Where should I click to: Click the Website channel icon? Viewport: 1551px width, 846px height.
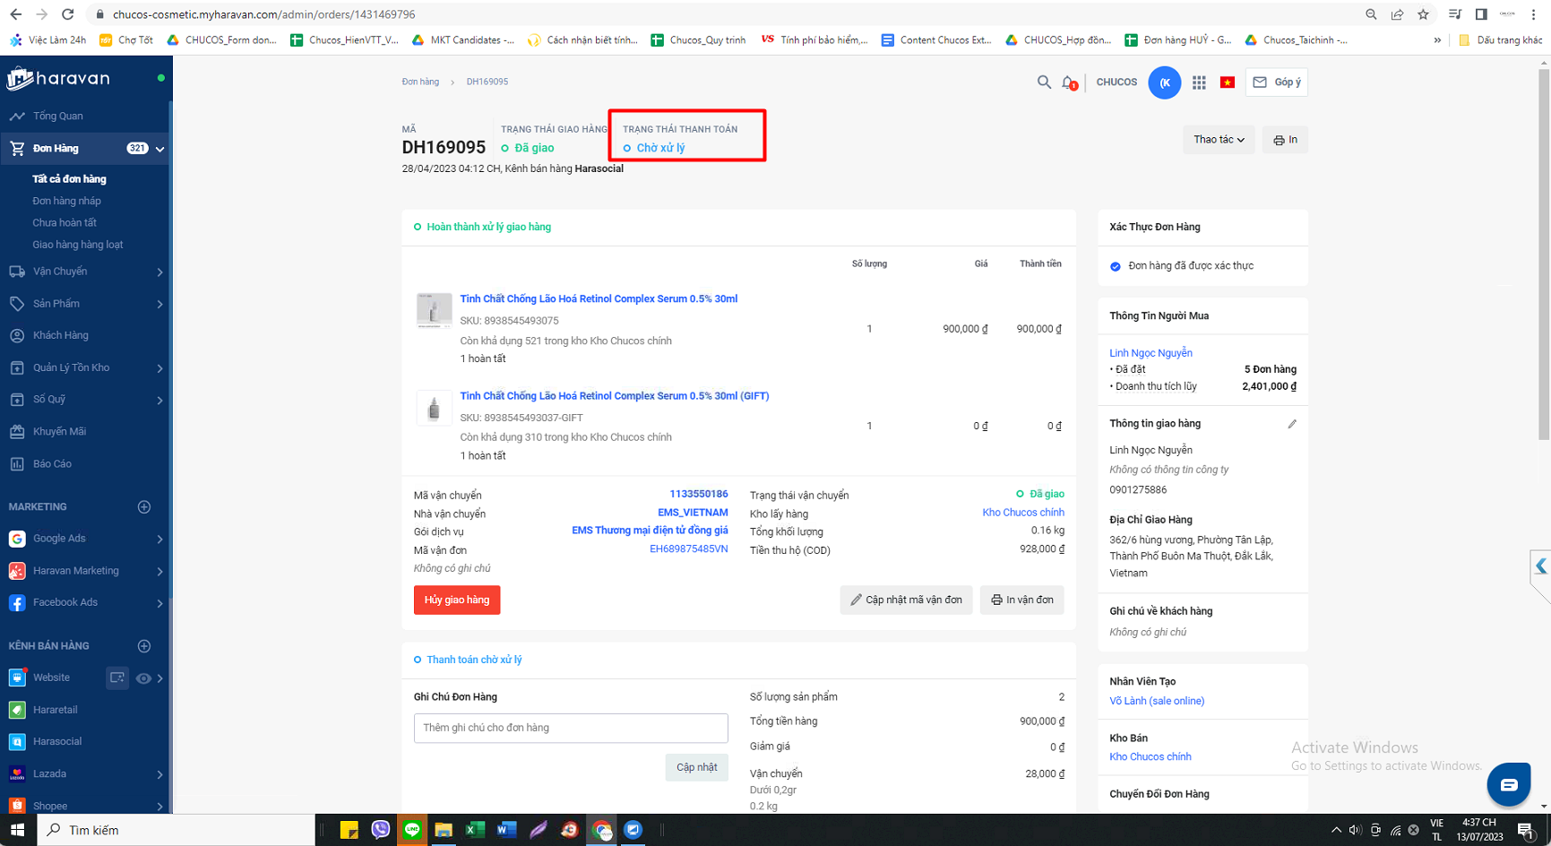17,678
